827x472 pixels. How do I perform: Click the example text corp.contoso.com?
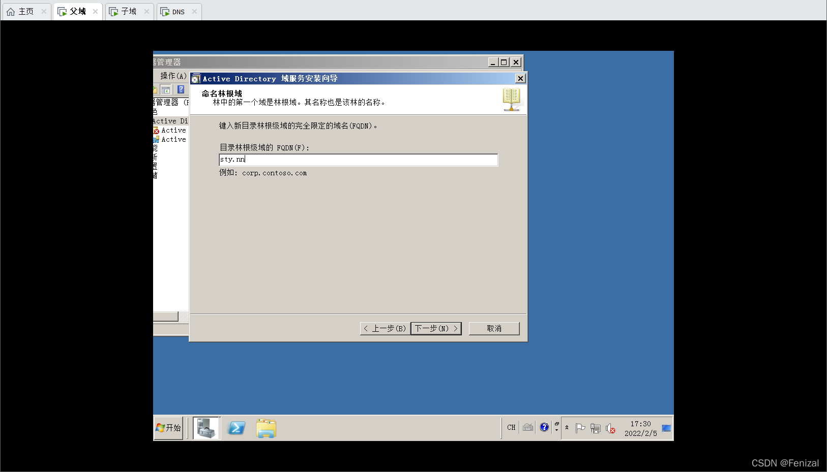[275, 173]
